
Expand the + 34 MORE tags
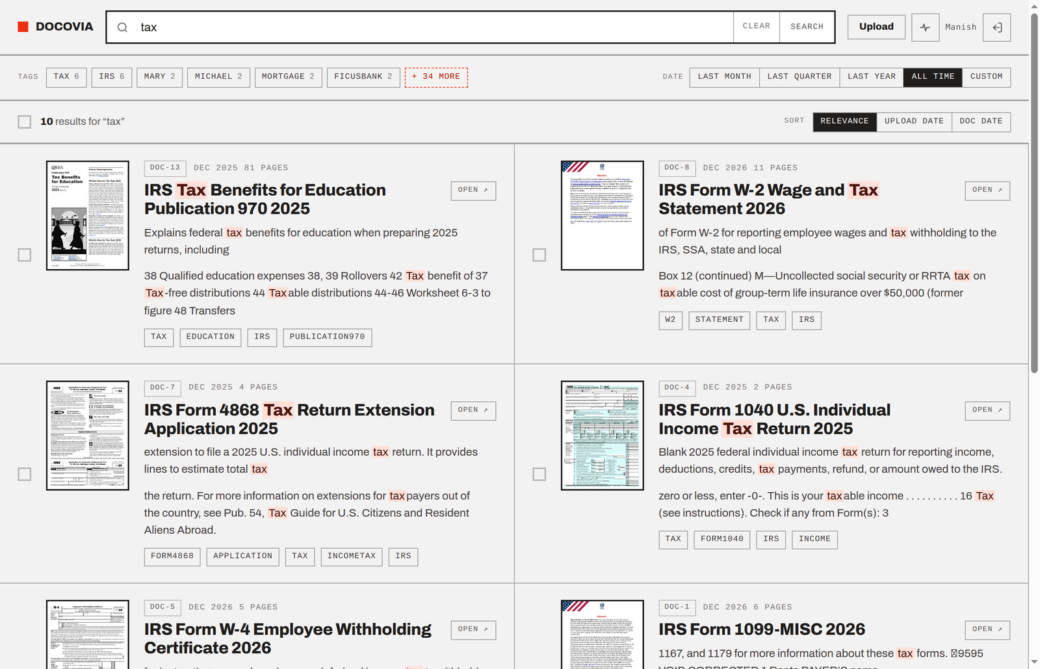pyautogui.click(x=436, y=77)
